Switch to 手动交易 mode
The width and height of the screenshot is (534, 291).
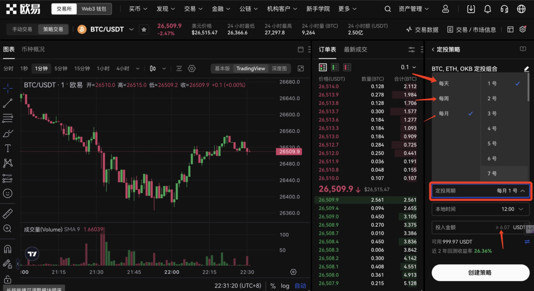coord(22,29)
